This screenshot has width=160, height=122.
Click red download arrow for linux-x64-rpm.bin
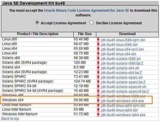pyautogui.click(x=98, y=49)
